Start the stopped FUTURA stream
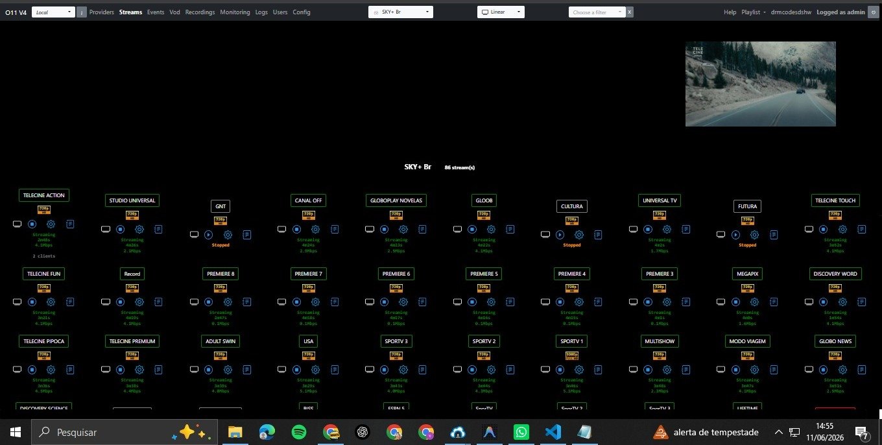Screen dimensions: 882x445 (736, 235)
